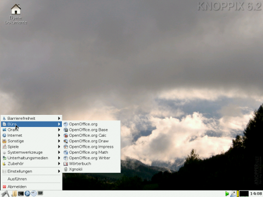Image resolution: width=263 pixels, height=197 pixels.
Task: Expand the Grafik submenu arrow
Action: [59, 130]
